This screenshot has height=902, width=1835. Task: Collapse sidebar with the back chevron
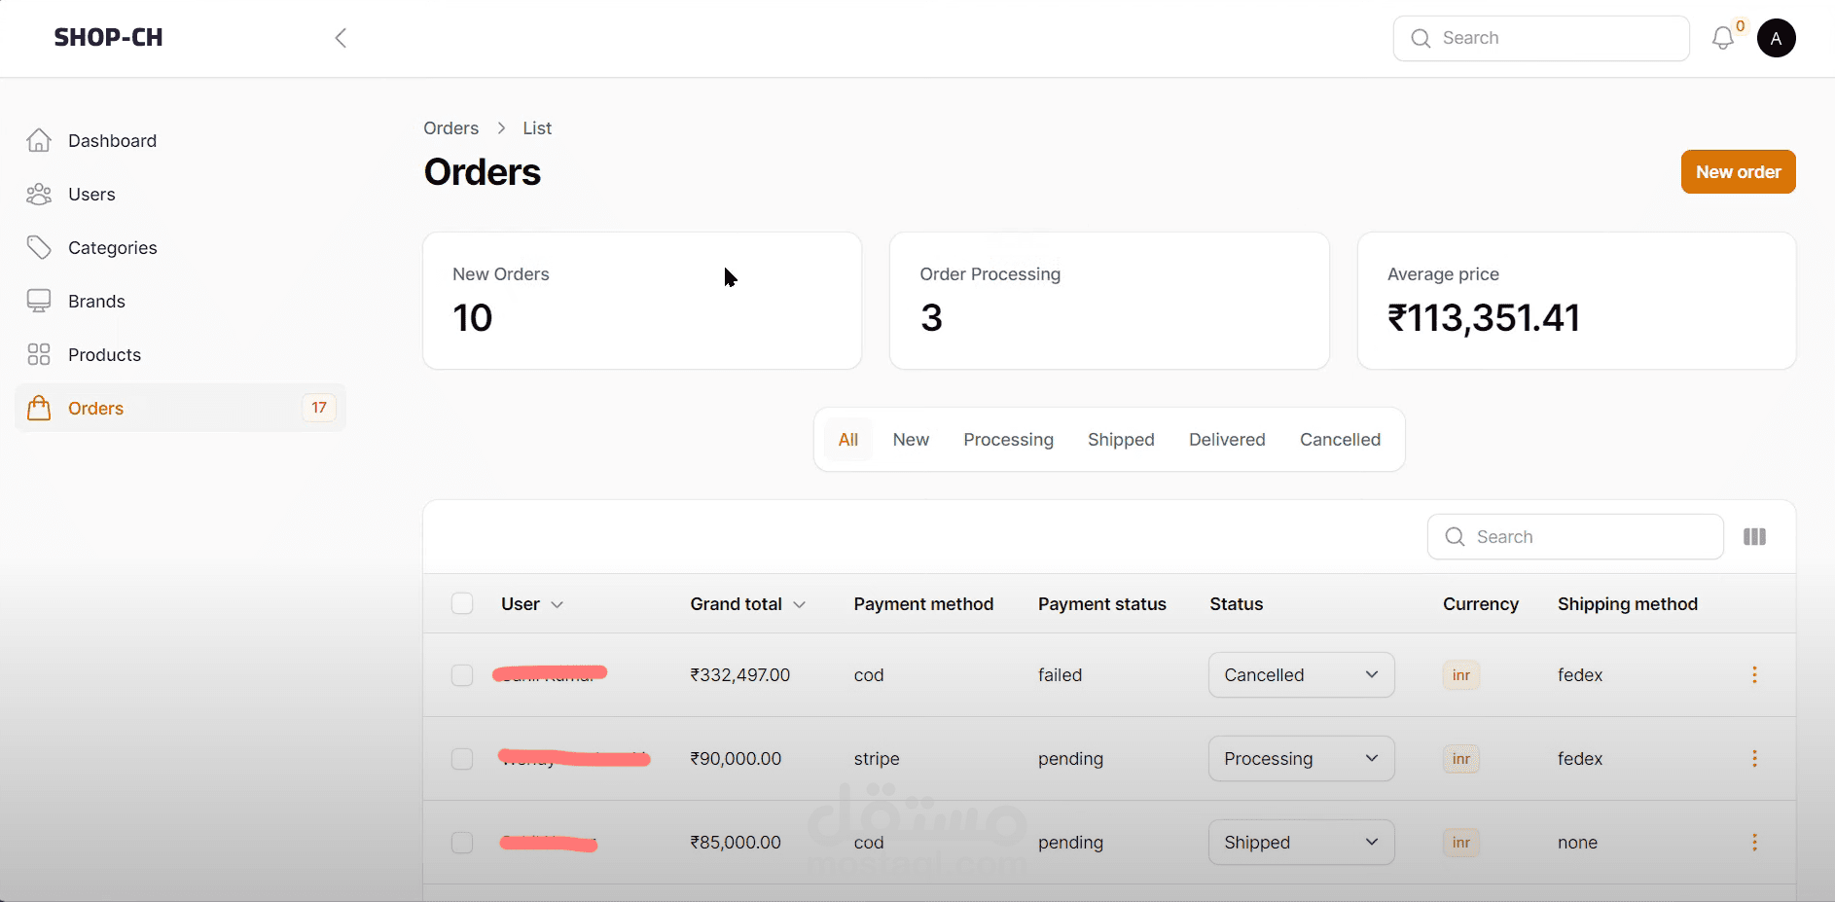tap(341, 38)
